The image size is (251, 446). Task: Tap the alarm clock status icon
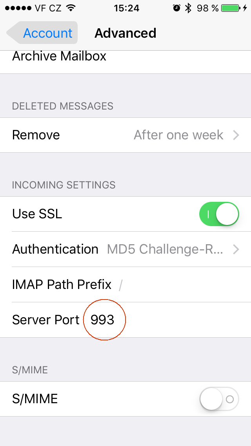pos(176,8)
